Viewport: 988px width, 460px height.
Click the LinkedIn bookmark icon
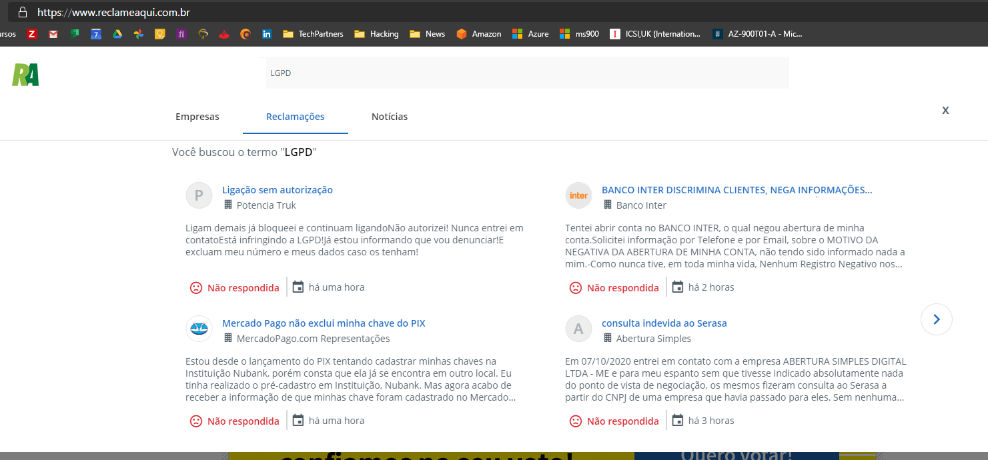coord(267,34)
